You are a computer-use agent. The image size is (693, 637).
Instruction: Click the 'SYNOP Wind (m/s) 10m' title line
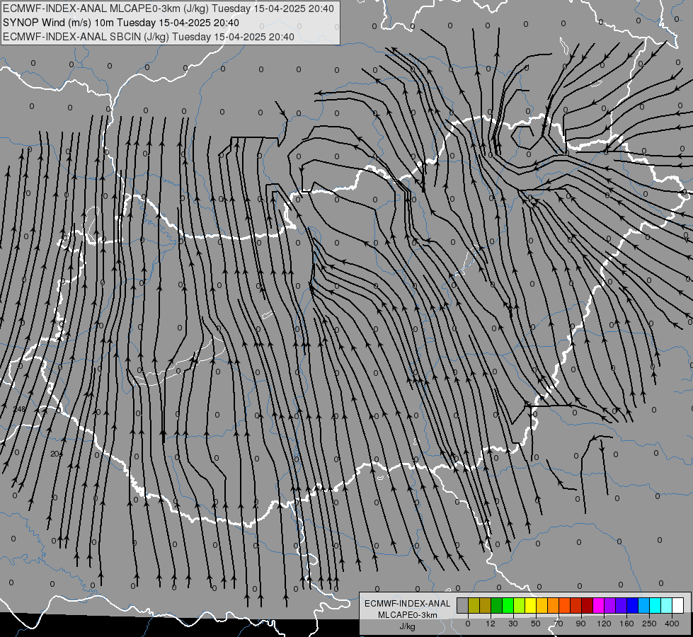pos(59,23)
